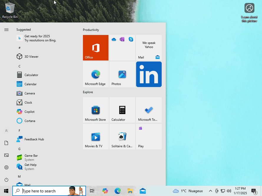This screenshot has height=196, width=262.
Task: Open the clock showing 1:27 PM
Action: (240, 191)
